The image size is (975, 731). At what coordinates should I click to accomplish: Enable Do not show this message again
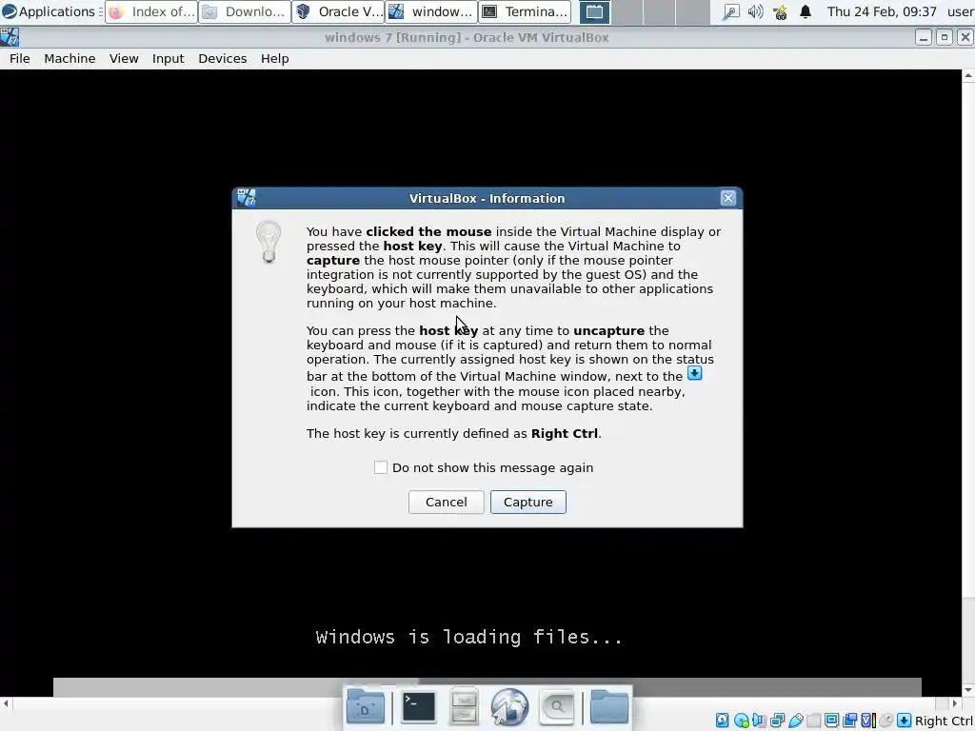pos(381,467)
